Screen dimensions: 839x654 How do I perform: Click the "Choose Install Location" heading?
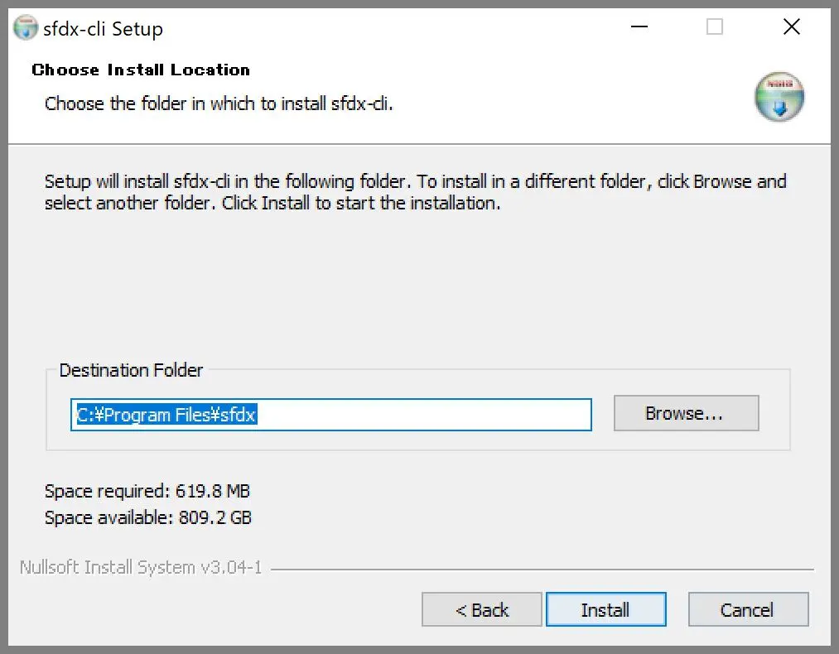pos(141,70)
